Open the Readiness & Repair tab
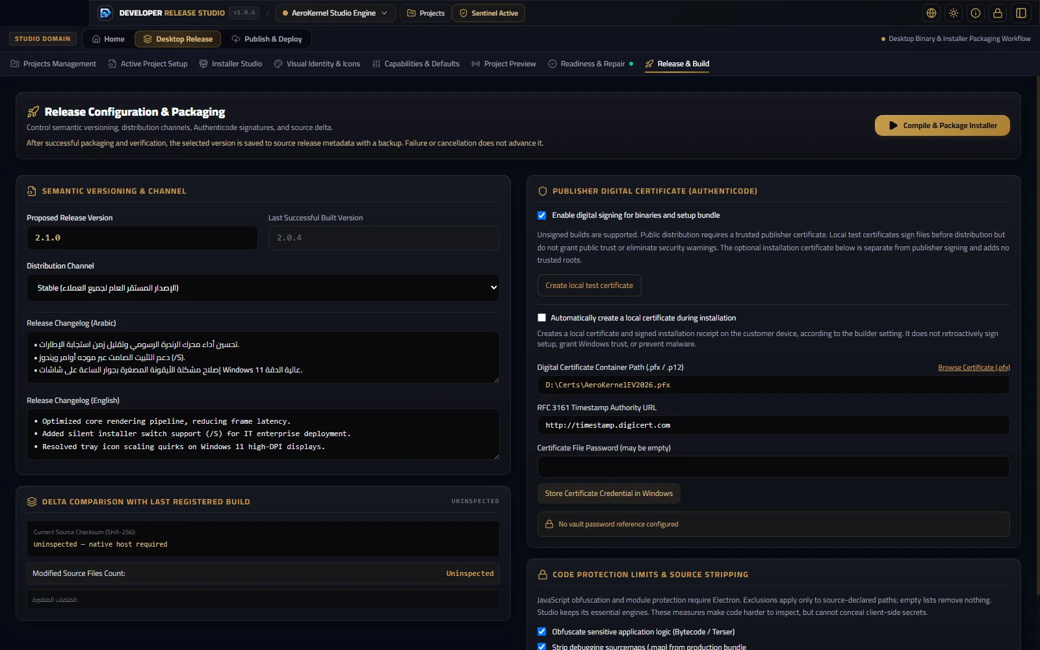The image size is (1040, 650). coord(590,64)
